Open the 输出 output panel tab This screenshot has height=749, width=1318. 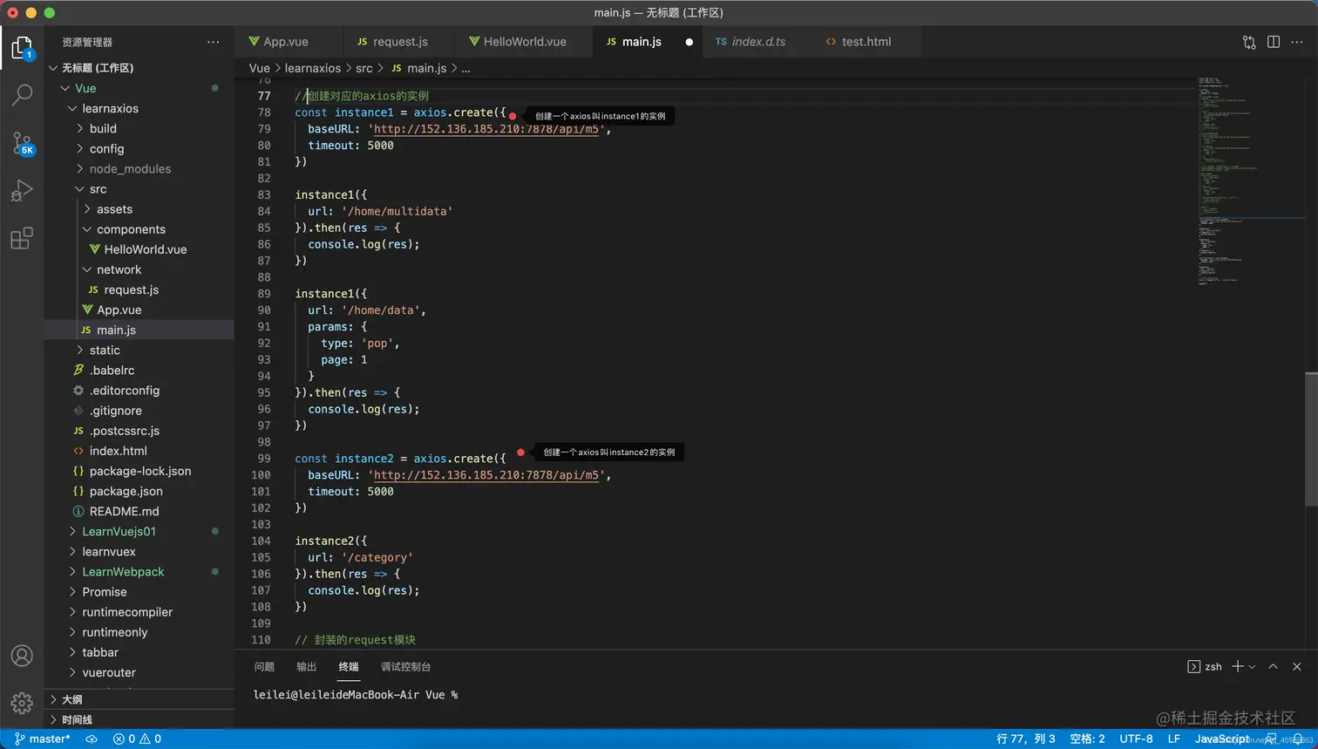point(306,666)
